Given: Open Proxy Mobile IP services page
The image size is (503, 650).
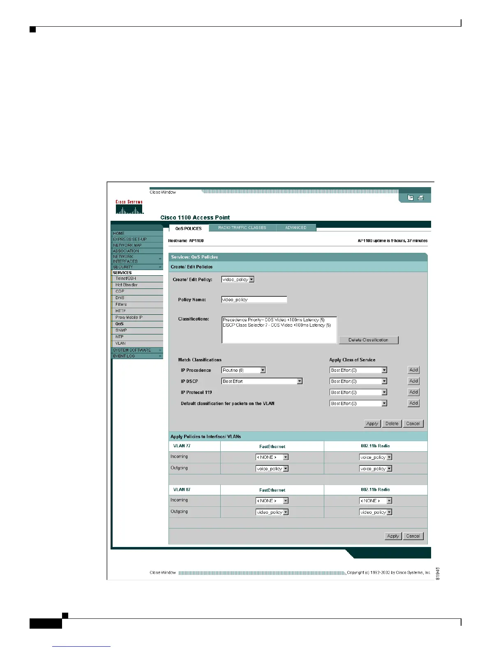Looking at the screenshot, I should (x=137, y=318).
